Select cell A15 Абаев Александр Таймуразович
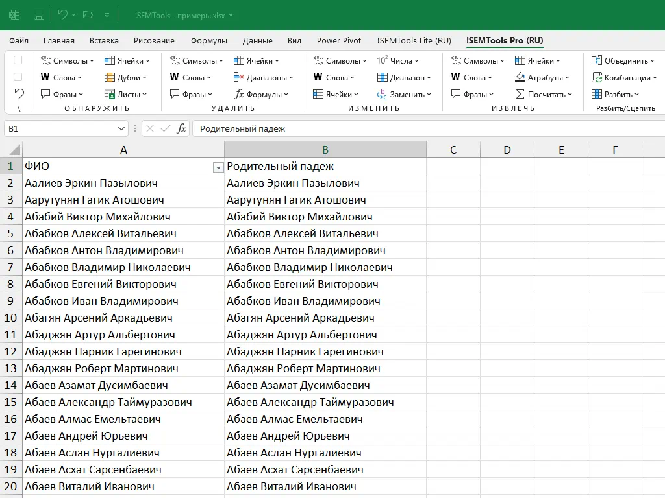665x498 pixels. coord(123,402)
